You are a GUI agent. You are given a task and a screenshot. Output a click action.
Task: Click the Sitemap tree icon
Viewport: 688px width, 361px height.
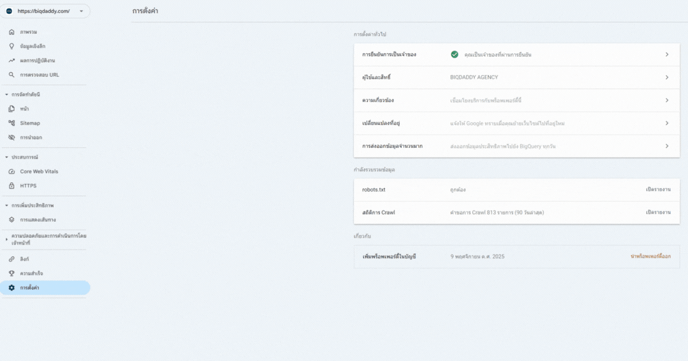pos(11,123)
